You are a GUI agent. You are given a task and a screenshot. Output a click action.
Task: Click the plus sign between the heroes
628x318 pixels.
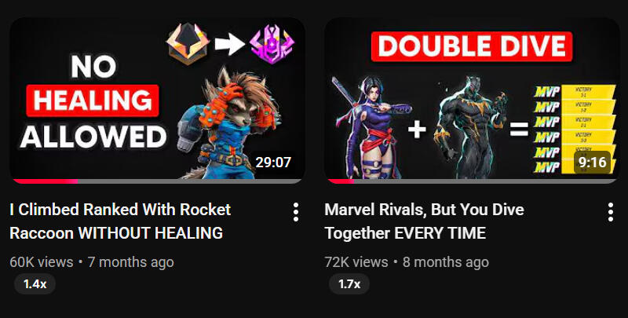[x=417, y=130]
